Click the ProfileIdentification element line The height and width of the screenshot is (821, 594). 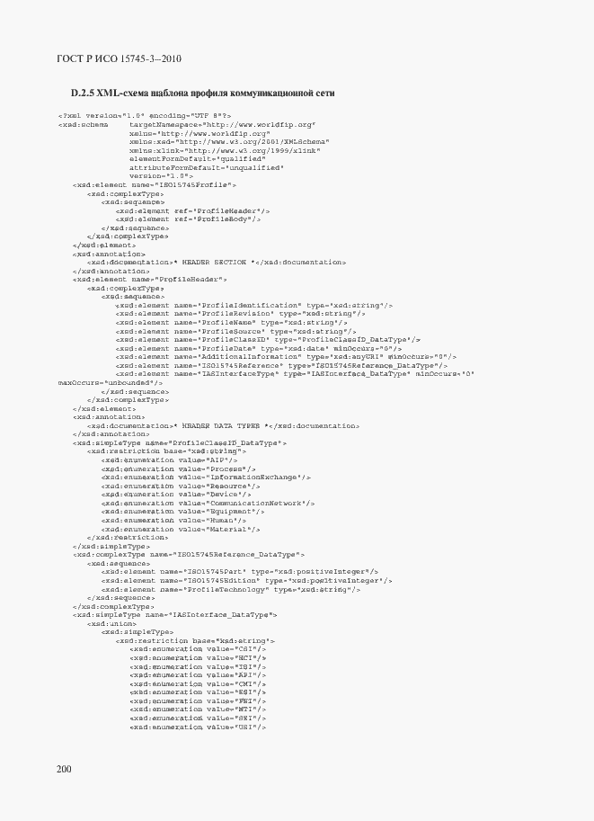point(254,305)
